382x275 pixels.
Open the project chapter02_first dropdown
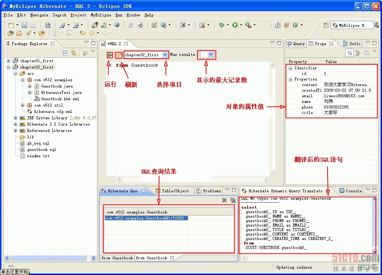[165, 55]
